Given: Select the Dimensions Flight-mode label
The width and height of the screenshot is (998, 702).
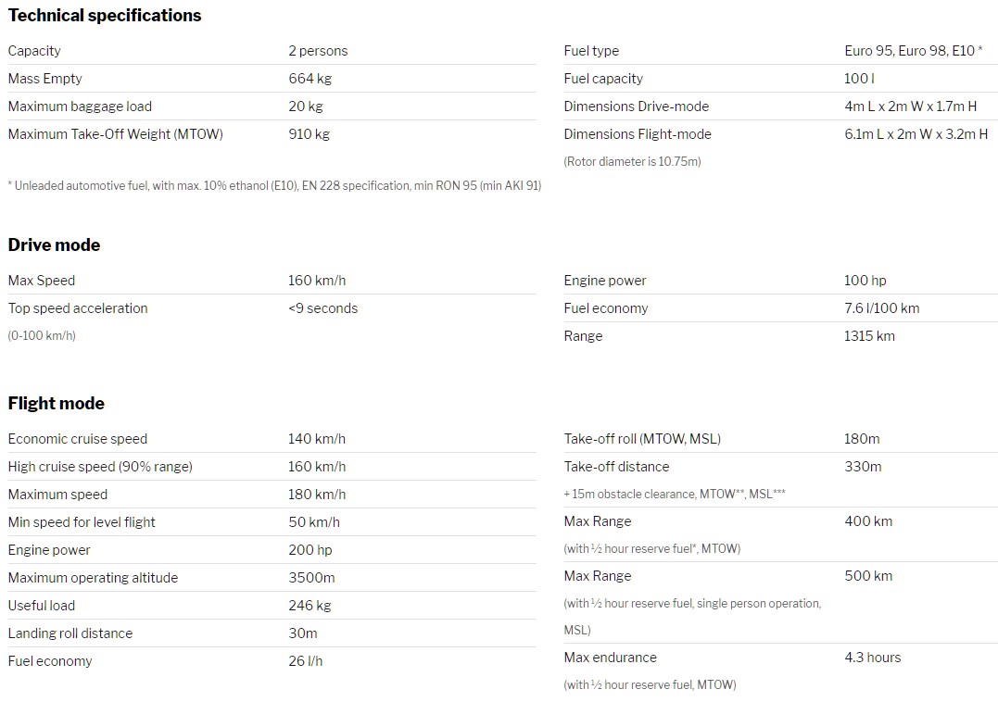Looking at the screenshot, I should tap(638, 134).
